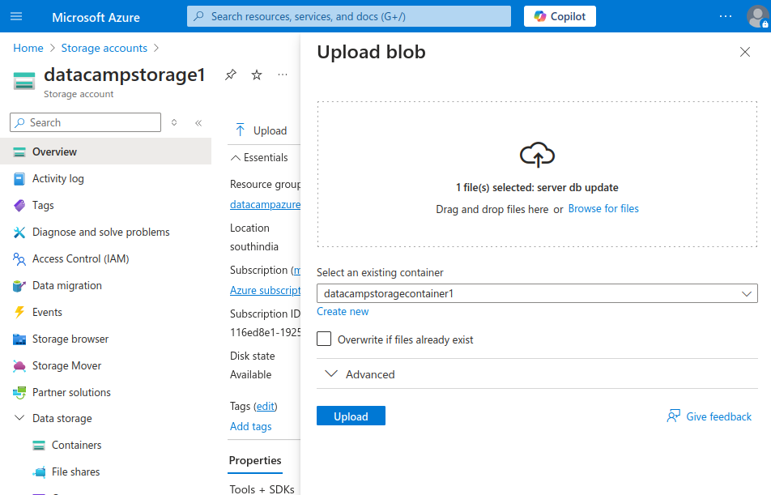The width and height of the screenshot is (771, 495).
Task: Click the purple Tags icon
Action: tap(19, 205)
